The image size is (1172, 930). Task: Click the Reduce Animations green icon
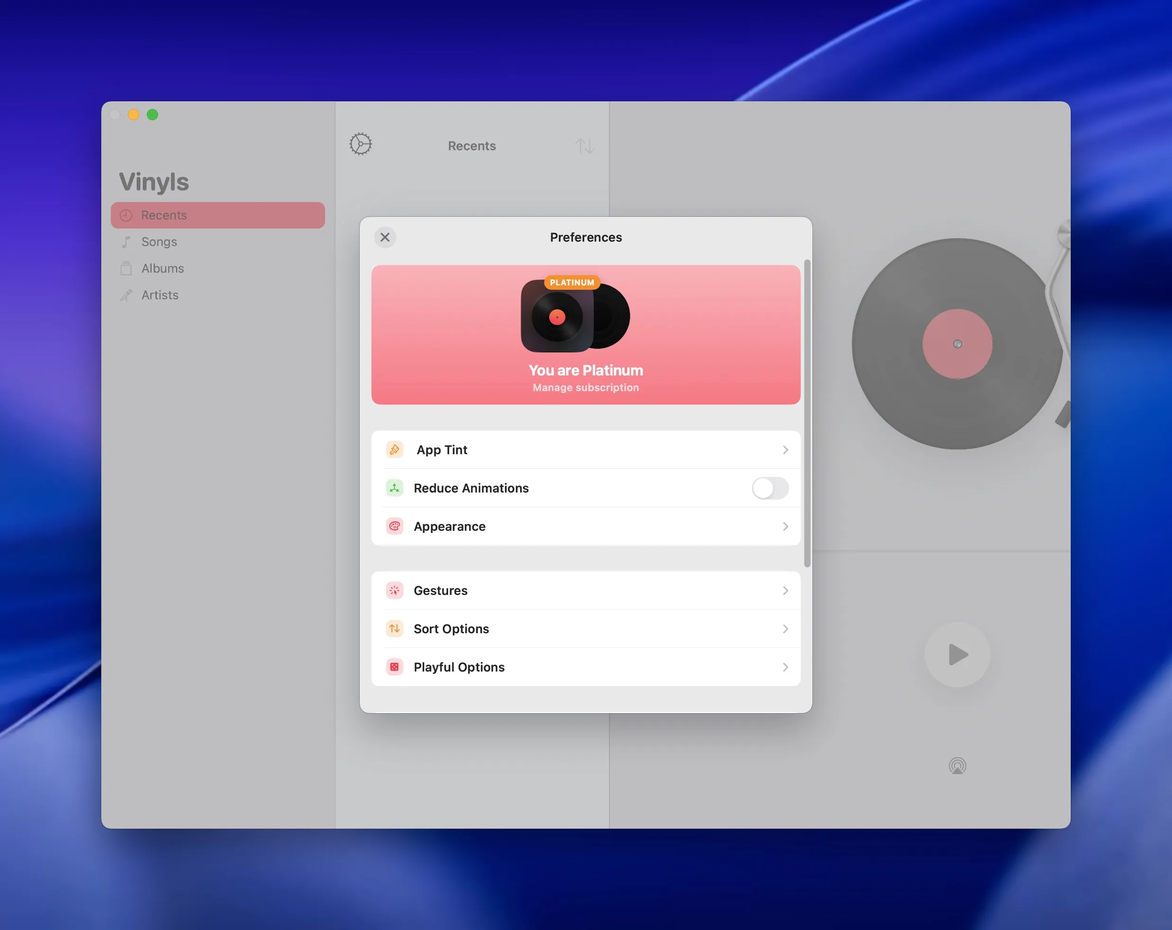tap(395, 488)
